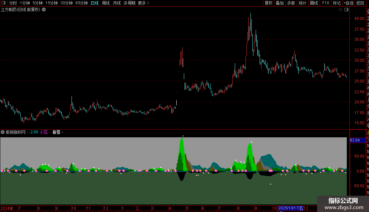Click the 2025/10/17/五 date marker

point(291,208)
